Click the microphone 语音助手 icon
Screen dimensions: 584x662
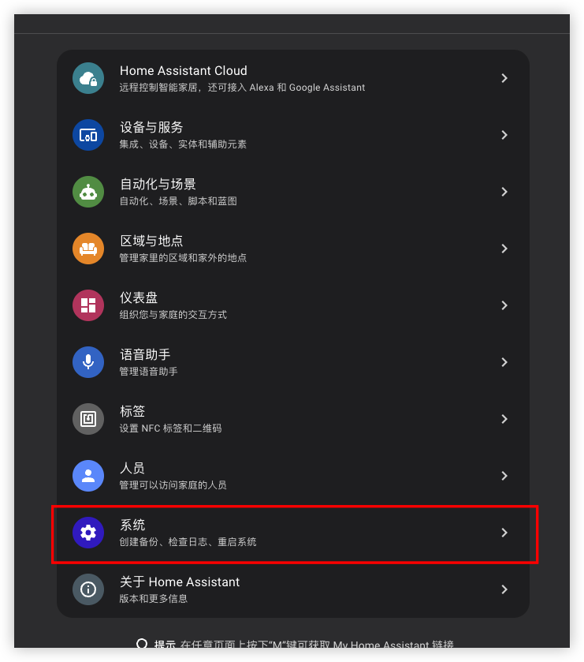pyautogui.click(x=88, y=362)
